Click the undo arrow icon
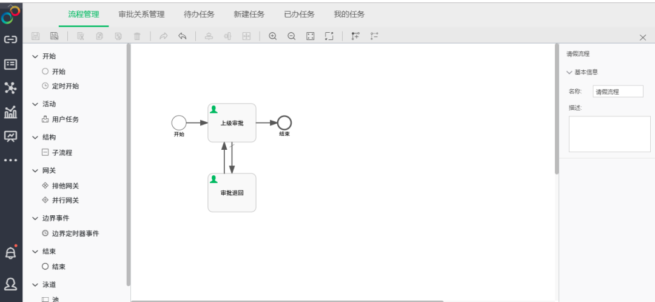655x302 pixels. pos(182,36)
